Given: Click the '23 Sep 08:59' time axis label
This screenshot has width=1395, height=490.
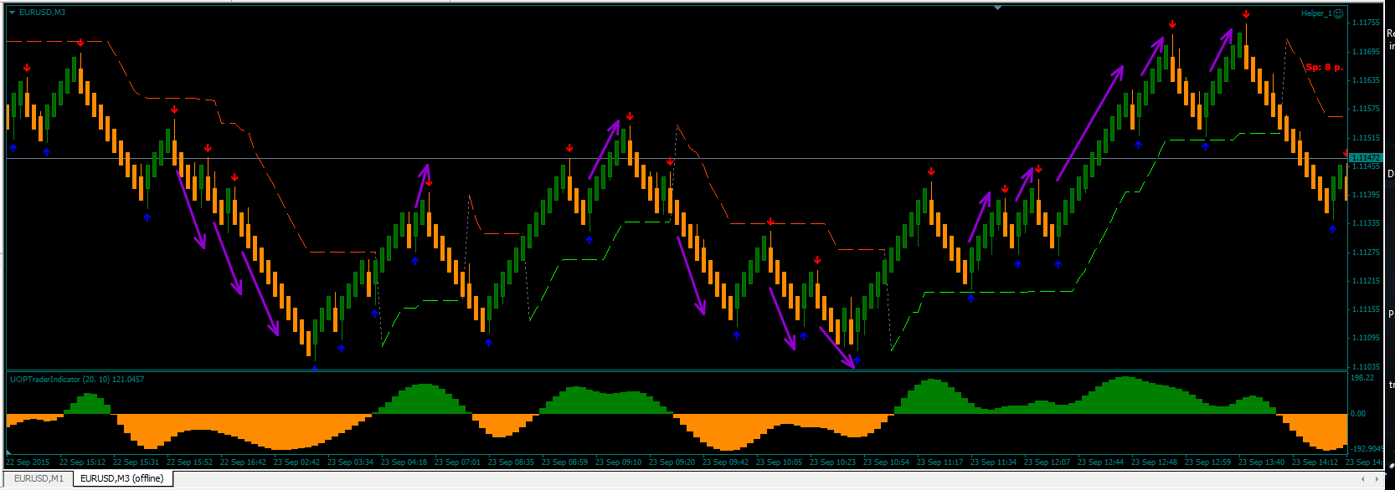Looking at the screenshot, I should (565, 462).
